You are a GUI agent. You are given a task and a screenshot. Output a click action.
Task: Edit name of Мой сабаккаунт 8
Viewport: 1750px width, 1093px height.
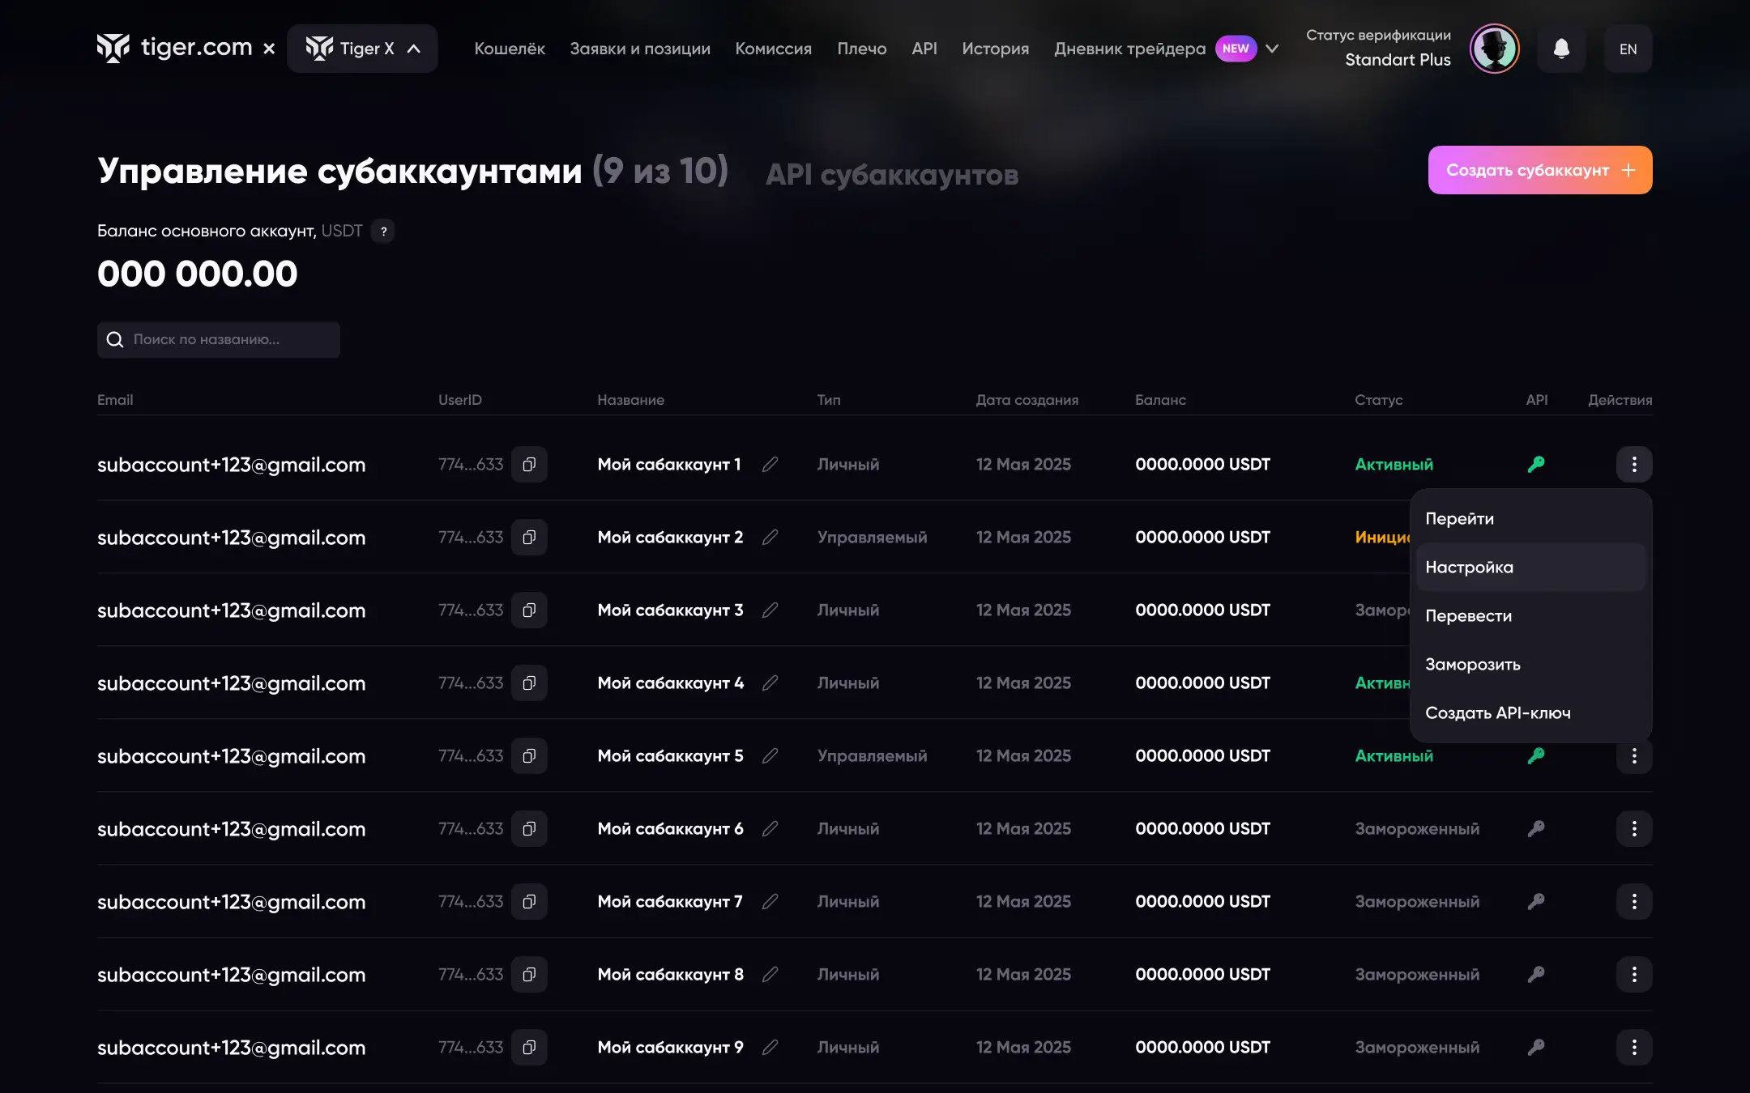point(770,975)
